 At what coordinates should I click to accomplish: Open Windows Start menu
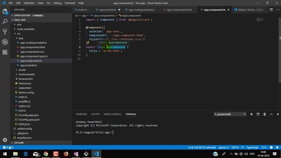[x=5, y=154]
